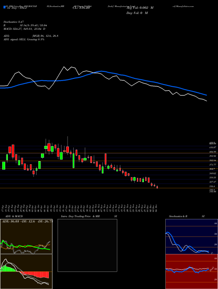218x289 pixels.
Task: Click the 360.7 price axis label
Action: point(212,169)
